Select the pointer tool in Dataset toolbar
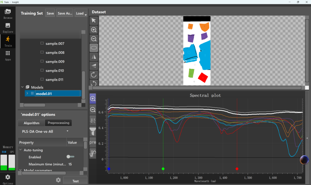 coord(94,20)
